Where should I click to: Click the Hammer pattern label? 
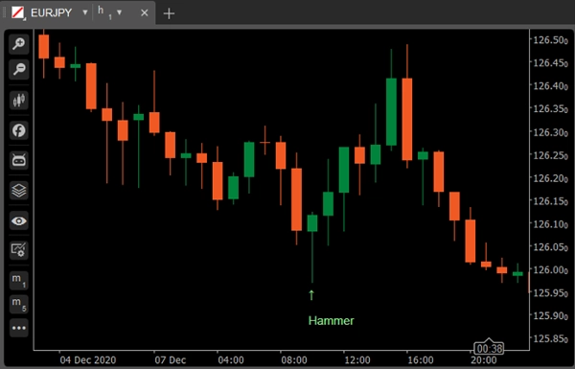coord(332,321)
